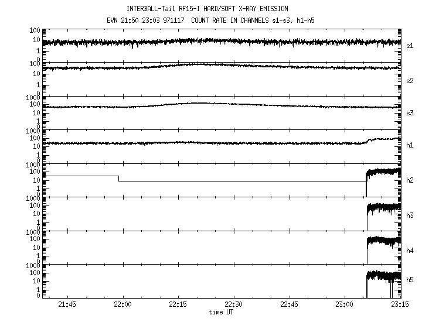Viewport: 422px width, 322px height.
Task: Click the 22:00 time axis tick label
Action: coord(122,304)
